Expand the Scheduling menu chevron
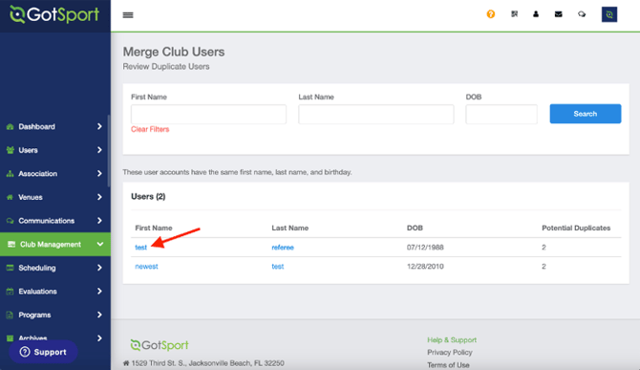Viewport: 640px width, 370px height. tap(99, 268)
